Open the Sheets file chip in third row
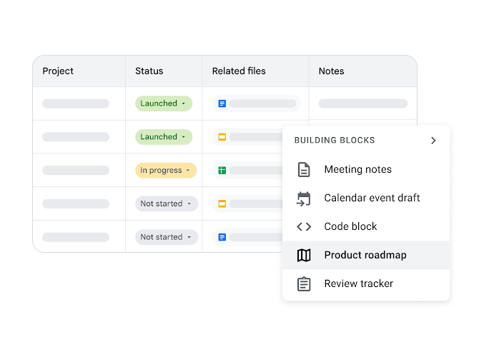The height and width of the screenshot is (357, 489). 250,171
